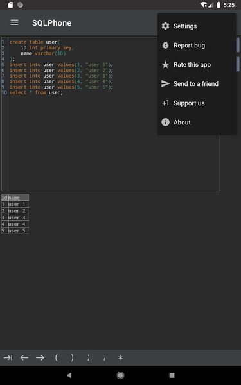The image size is (241, 385).
Task: Click the 'id' column header in results
Action: point(4,198)
